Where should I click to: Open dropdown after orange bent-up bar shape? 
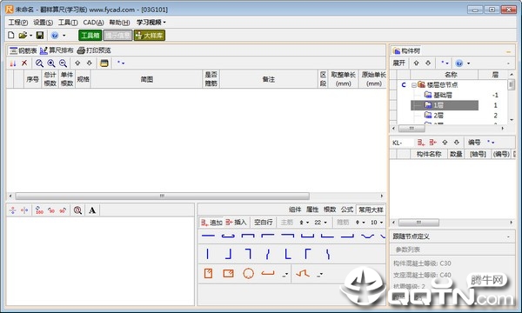(x=319, y=275)
